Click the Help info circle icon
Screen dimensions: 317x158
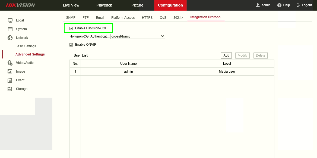[x=279, y=5]
